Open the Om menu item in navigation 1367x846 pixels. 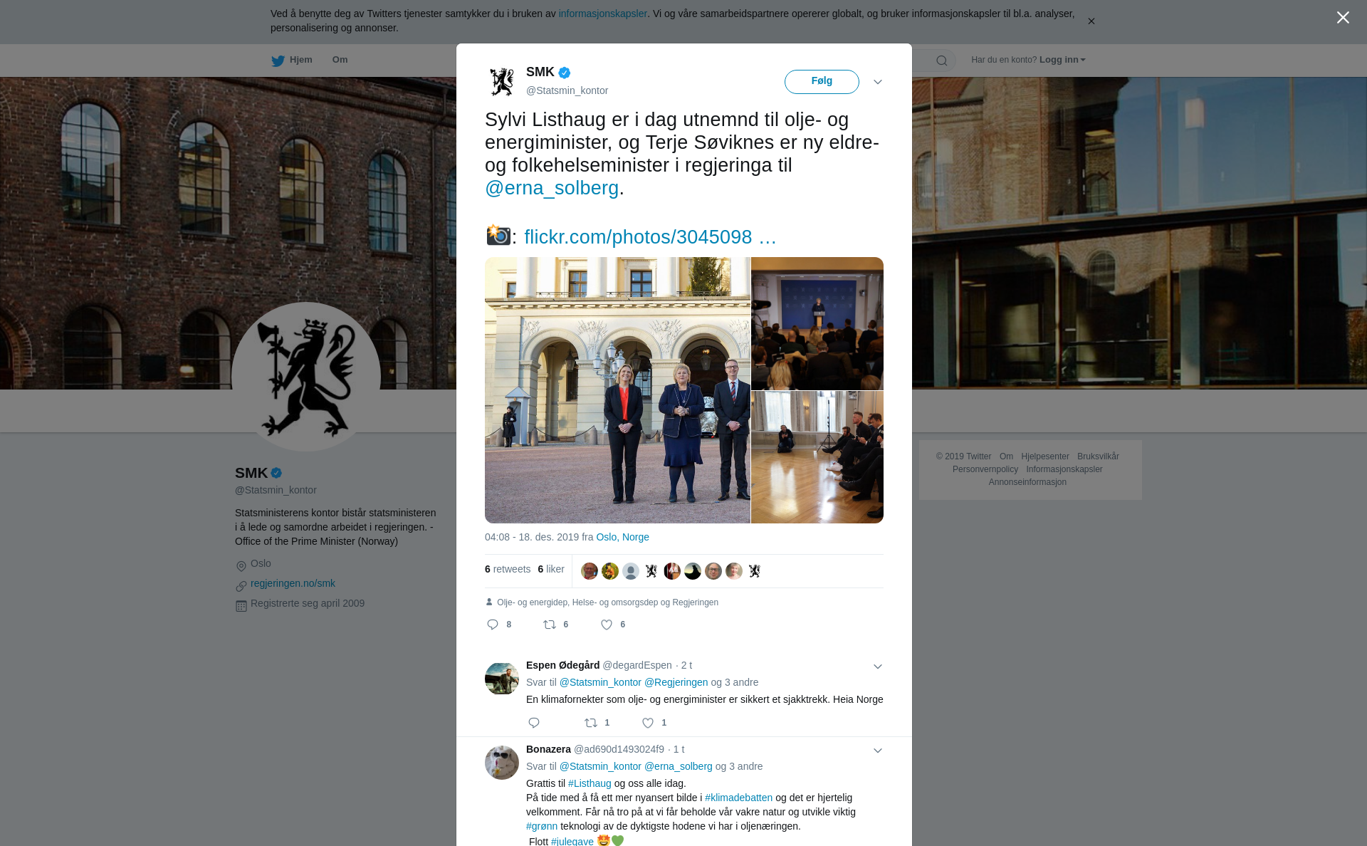click(x=340, y=60)
